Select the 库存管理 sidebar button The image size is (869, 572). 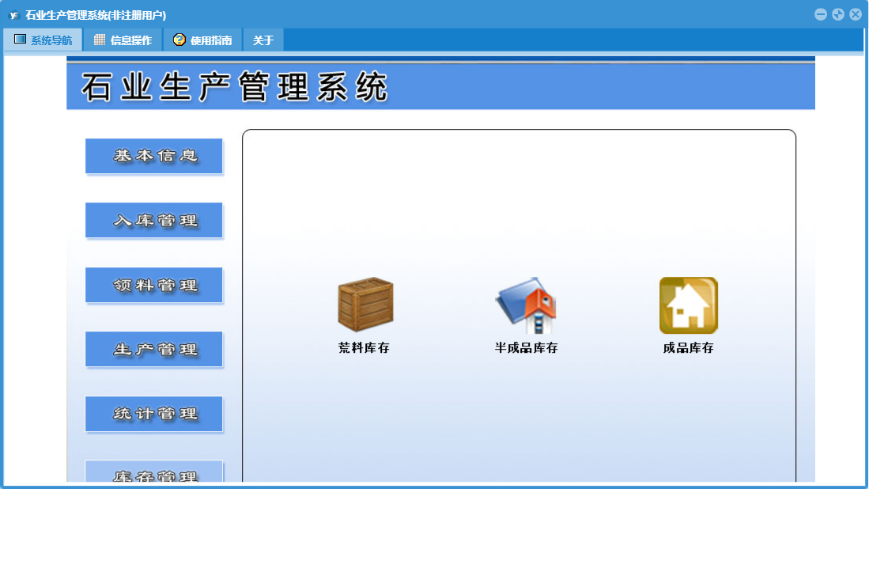tap(154, 471)
